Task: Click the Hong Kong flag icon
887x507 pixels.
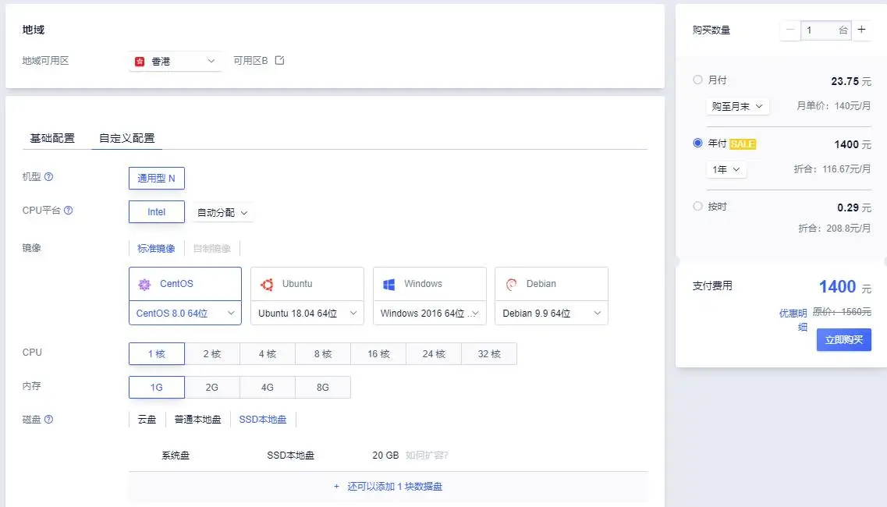Action: click(140, 61)
